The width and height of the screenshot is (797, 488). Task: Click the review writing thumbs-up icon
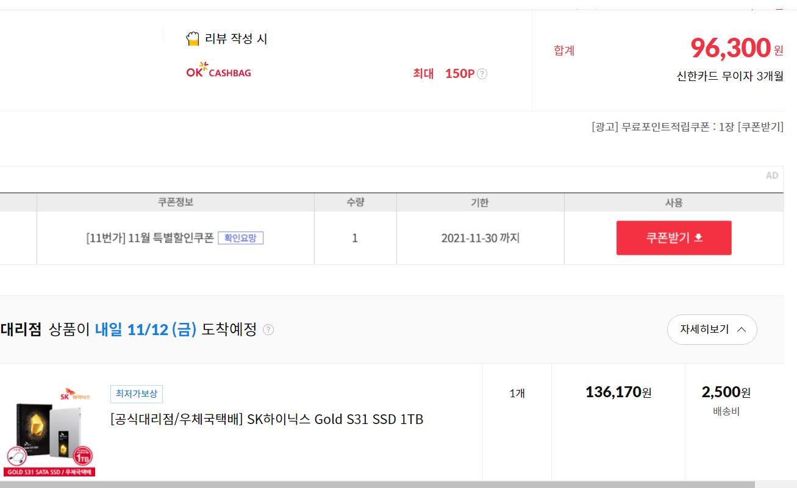point(193,39)
